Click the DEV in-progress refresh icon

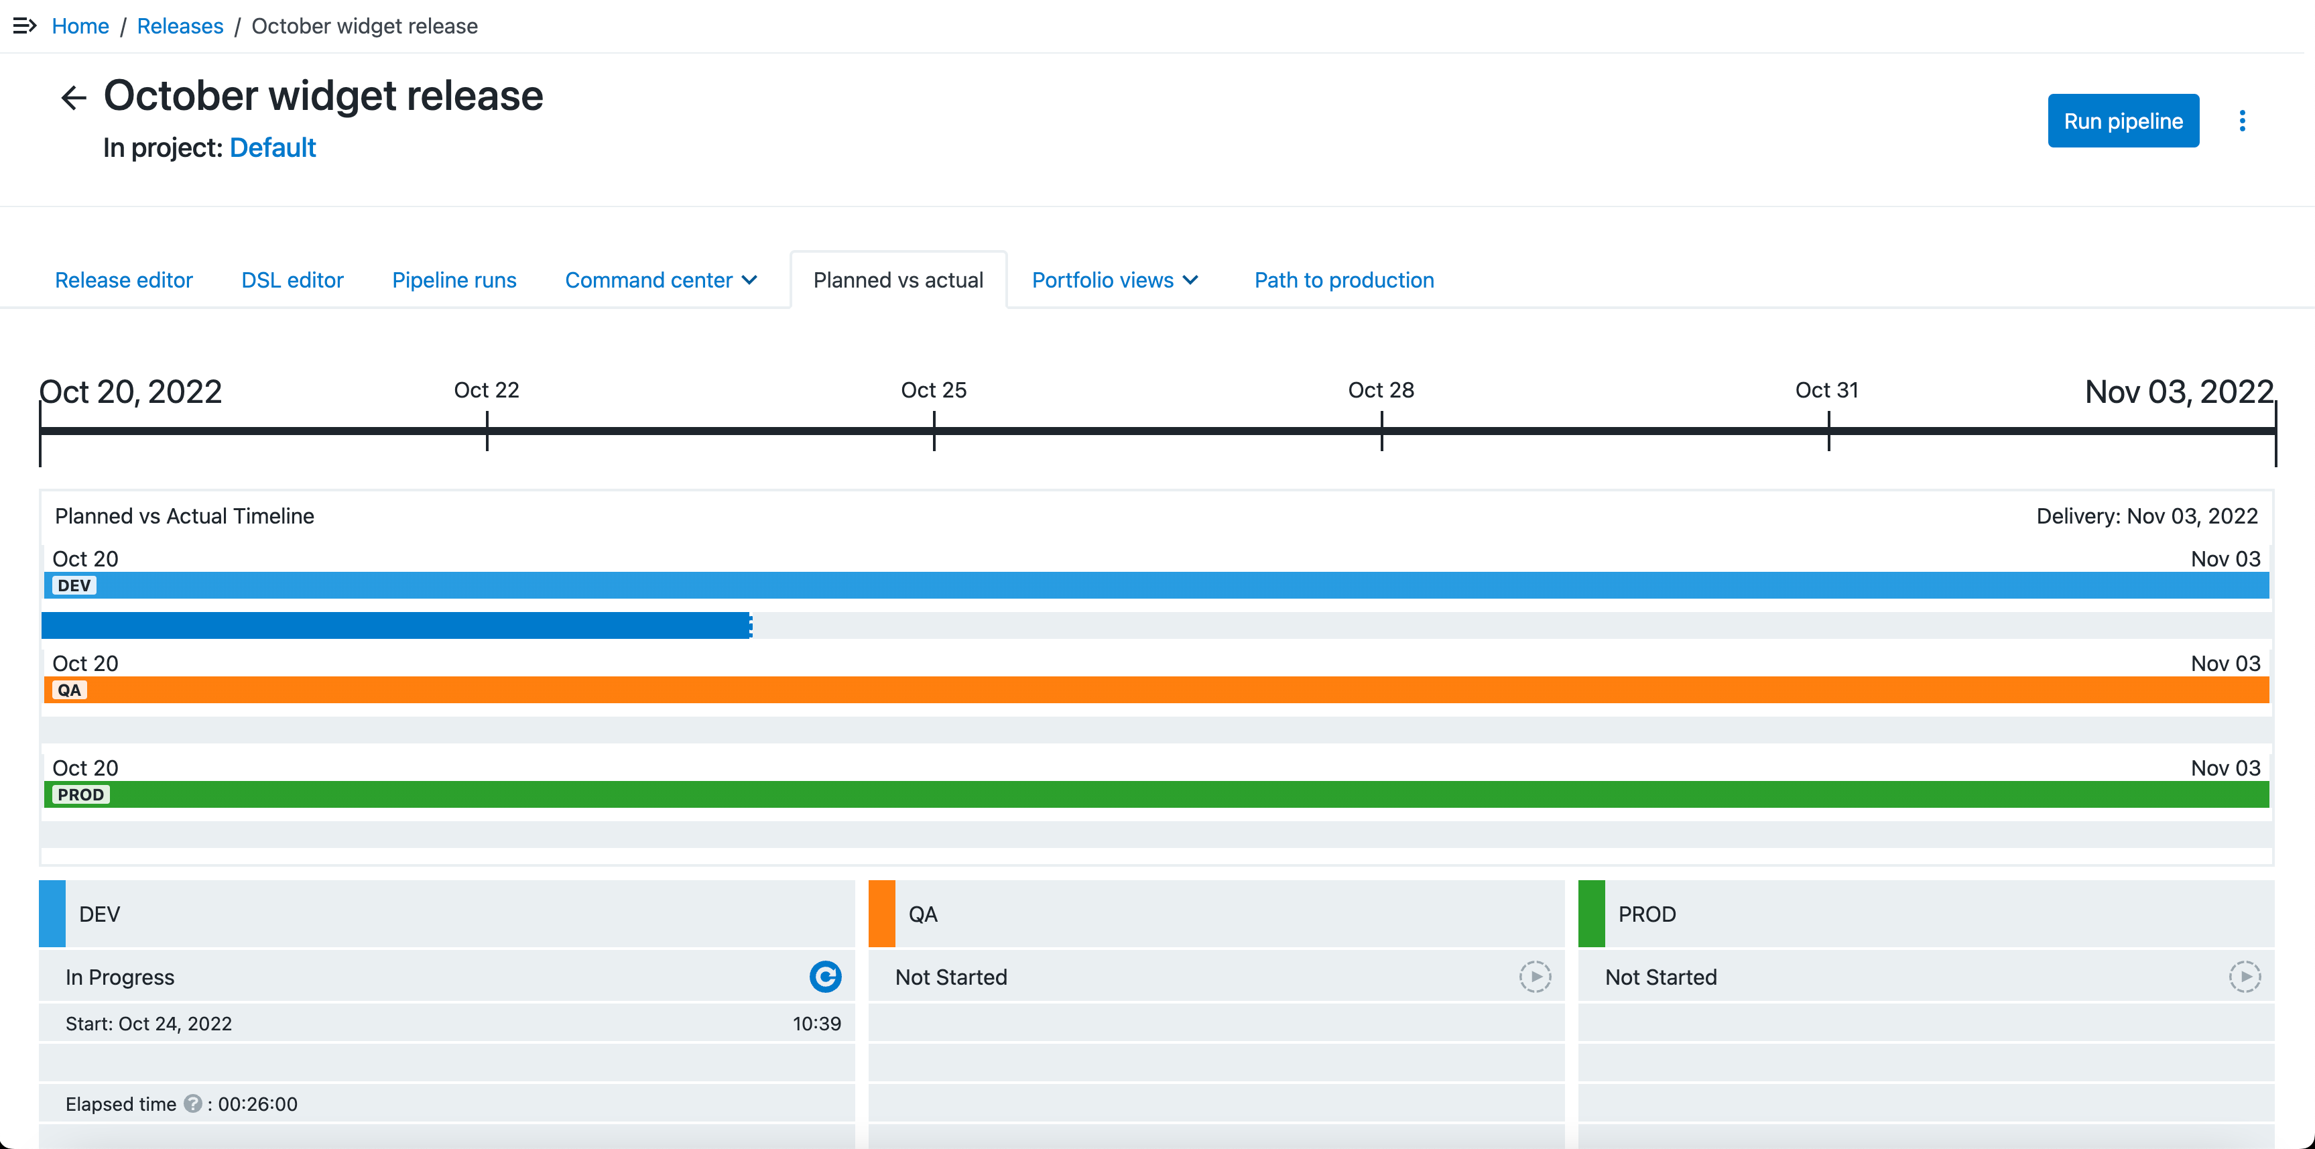(825, 976)
